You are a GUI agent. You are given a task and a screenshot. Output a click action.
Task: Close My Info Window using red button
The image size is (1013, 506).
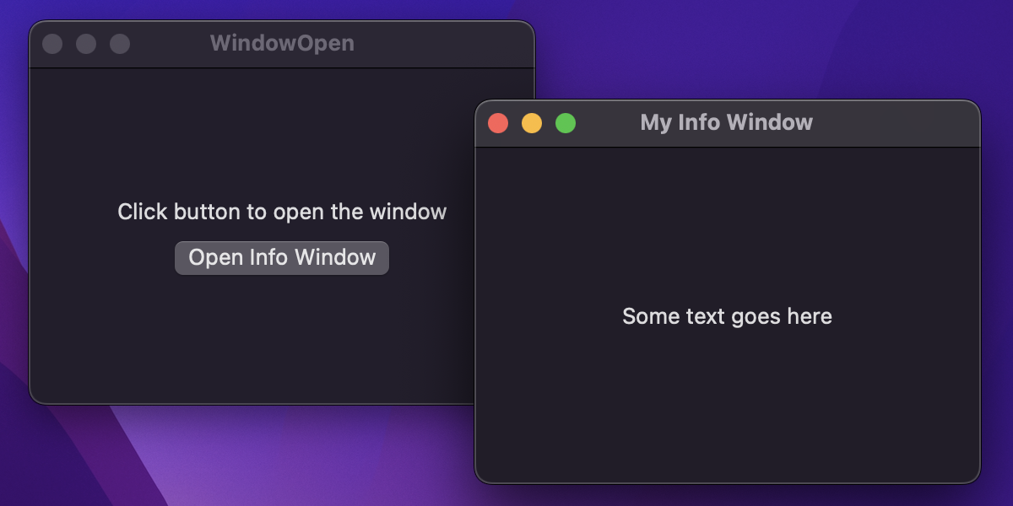(498, 123)
